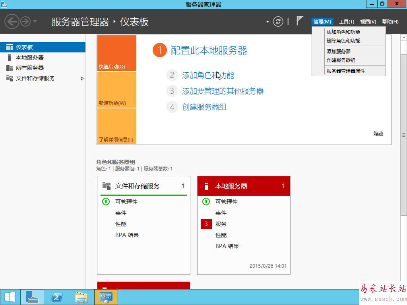Click the 新增功能(W) tile
The height and width of the screenshot is (305, 407).
click(x=117, y=90)
